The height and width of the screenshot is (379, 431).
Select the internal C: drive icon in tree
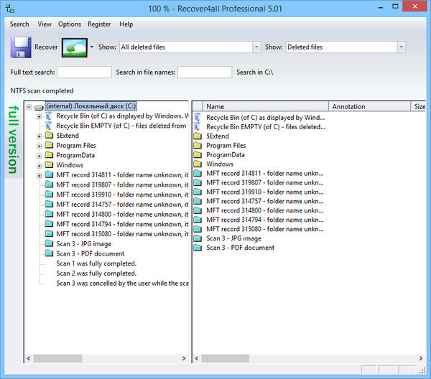(x=39, y=107)
